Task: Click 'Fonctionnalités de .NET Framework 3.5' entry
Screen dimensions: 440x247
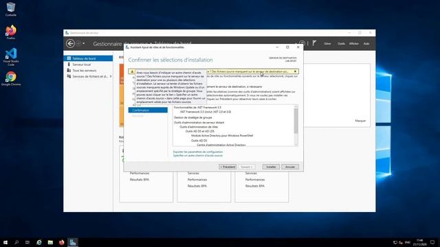Action: [197, 107]
